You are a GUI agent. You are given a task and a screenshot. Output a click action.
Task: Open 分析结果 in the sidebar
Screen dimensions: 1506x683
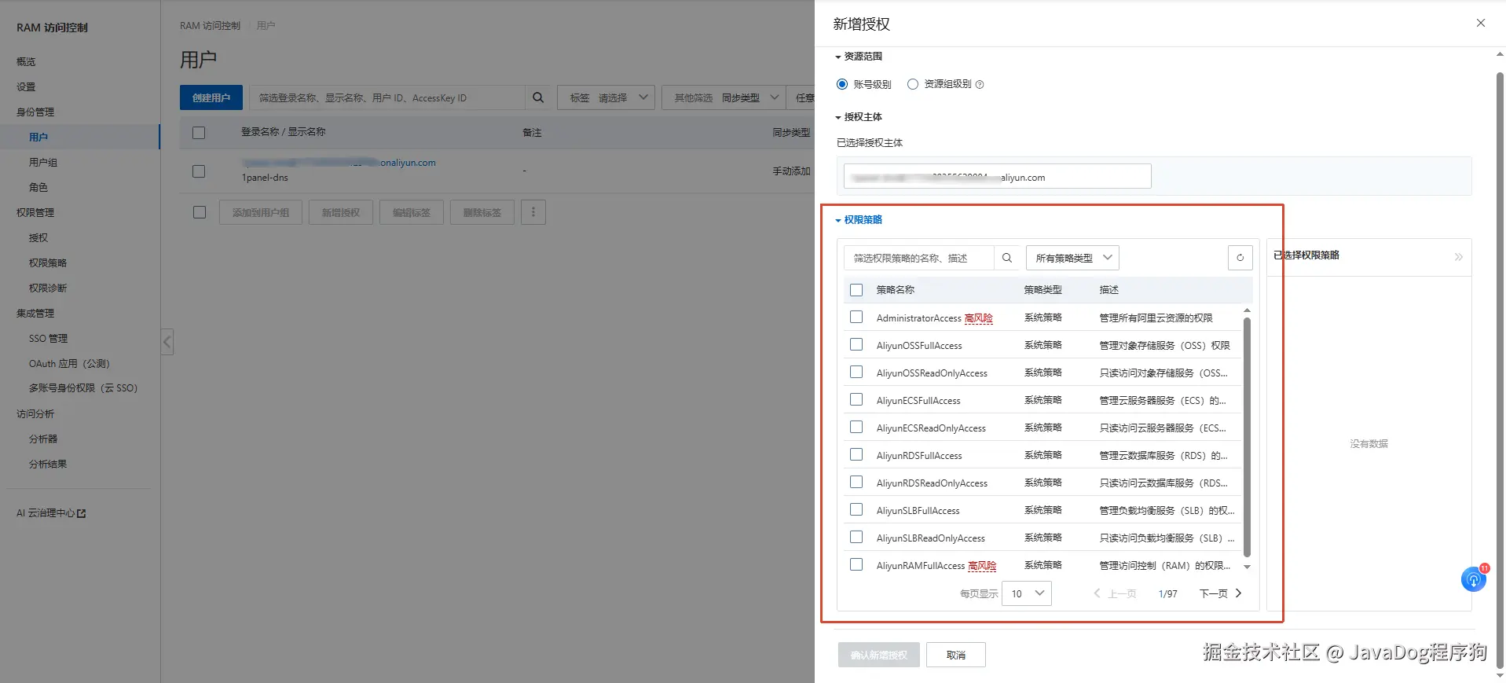[x=48, y=465]
